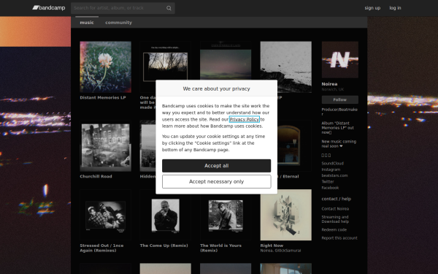Image resolution: width=438 pixels, height=274 pixels.
Task: Open the Privacy Policy link in the dialog
Action: tap(244, 119)
